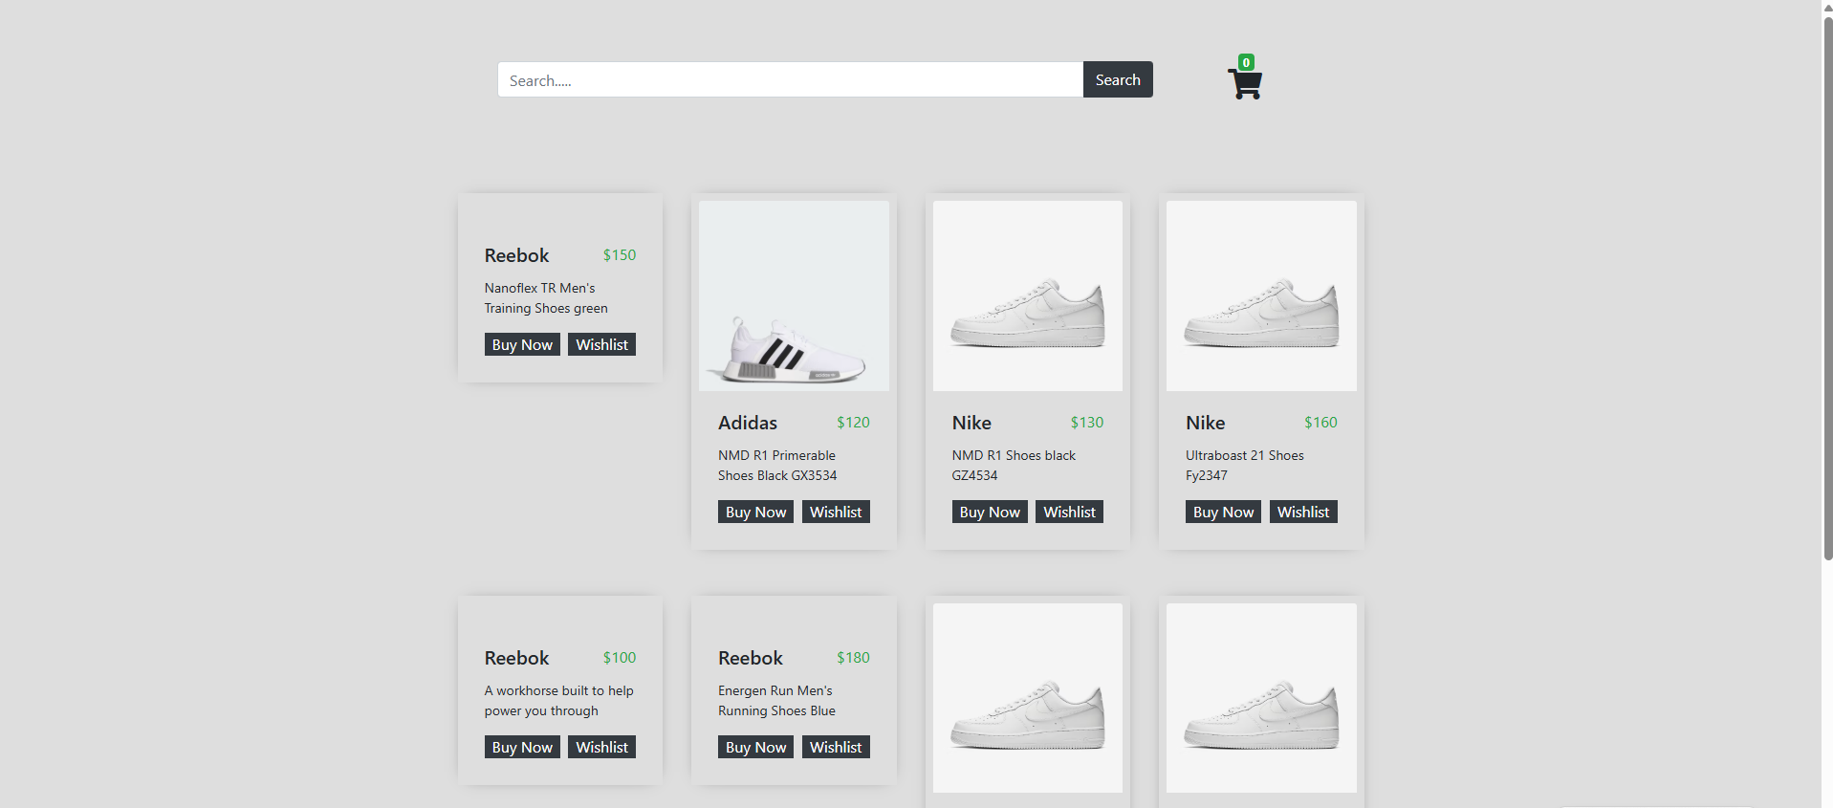Open the Nike $160 shoe image
Viewport: 1833px width, 808px height.
click(x=1261, y=295)
